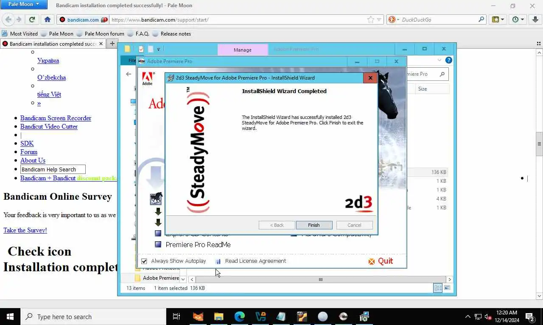Open Task View on the taskbar
This screenshot has width=543, height=325.
tap(176, 317)
